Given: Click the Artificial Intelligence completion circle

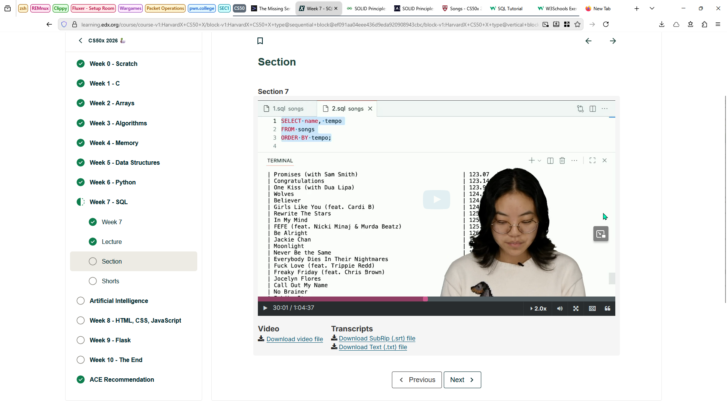Looking at the screenshot, I should coord(81,301).
